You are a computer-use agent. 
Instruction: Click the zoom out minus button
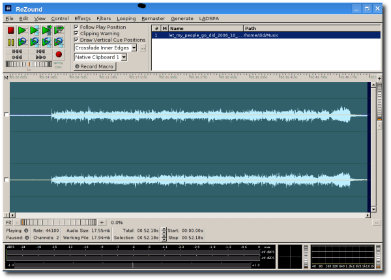click(x=17, y=223)
